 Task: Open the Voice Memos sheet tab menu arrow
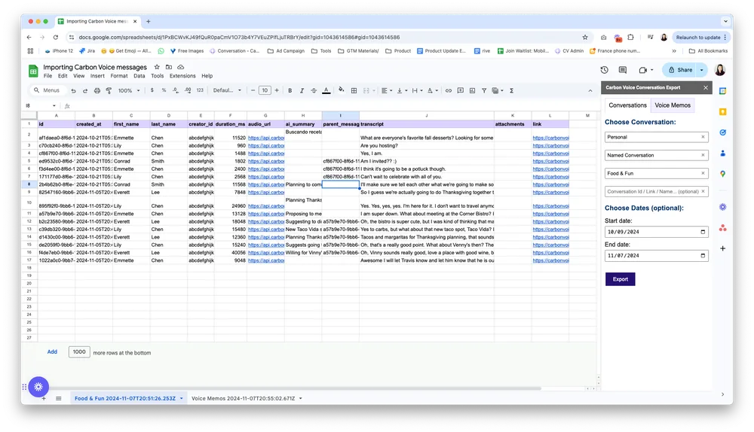[x=301, y=398]
